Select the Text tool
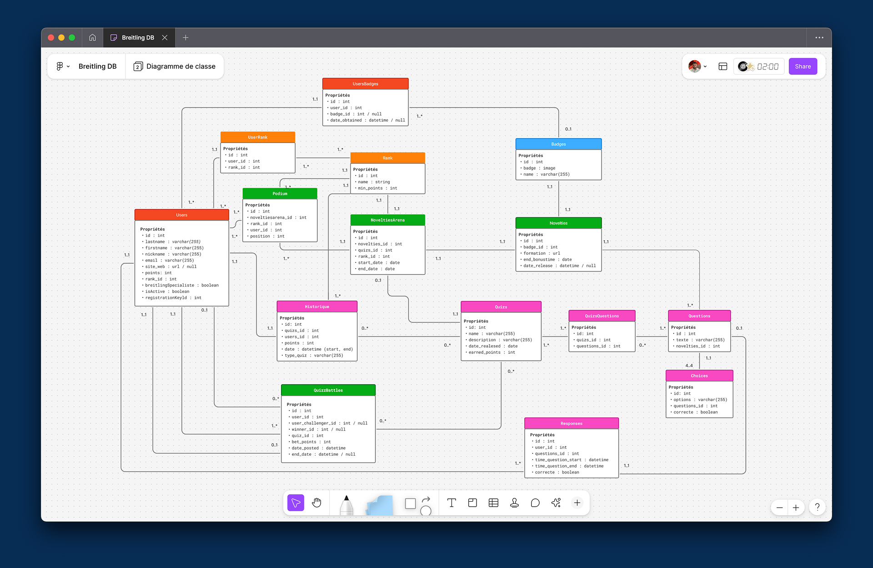Screen dimensions: 873x568 click(x=452, y=503)
